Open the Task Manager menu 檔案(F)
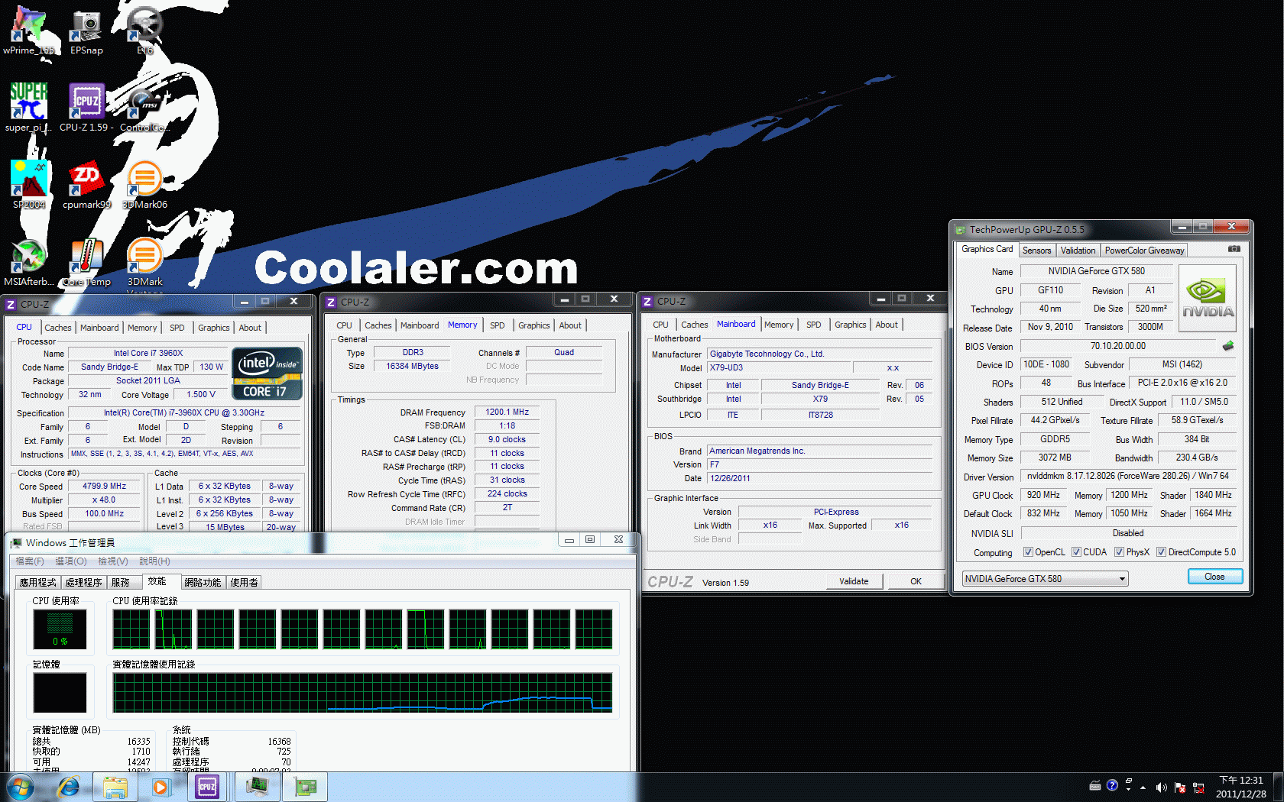 pyautogui.click(x=30, y=561)
